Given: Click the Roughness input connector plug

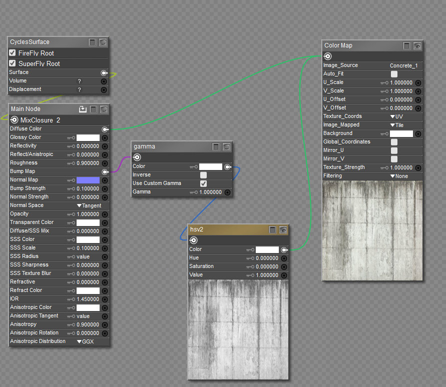Looking at the screenshot, I should tap(105, 163).
